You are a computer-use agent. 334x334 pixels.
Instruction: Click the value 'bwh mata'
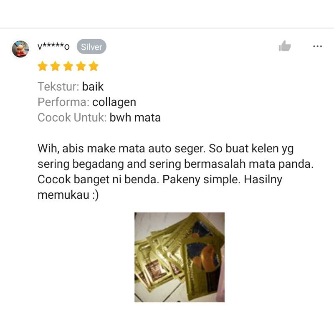135,118
